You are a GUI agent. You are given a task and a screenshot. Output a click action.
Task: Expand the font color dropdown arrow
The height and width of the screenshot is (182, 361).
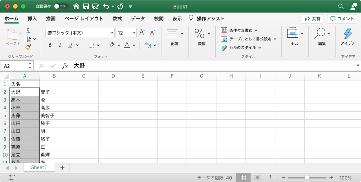(x=134, y=45)
